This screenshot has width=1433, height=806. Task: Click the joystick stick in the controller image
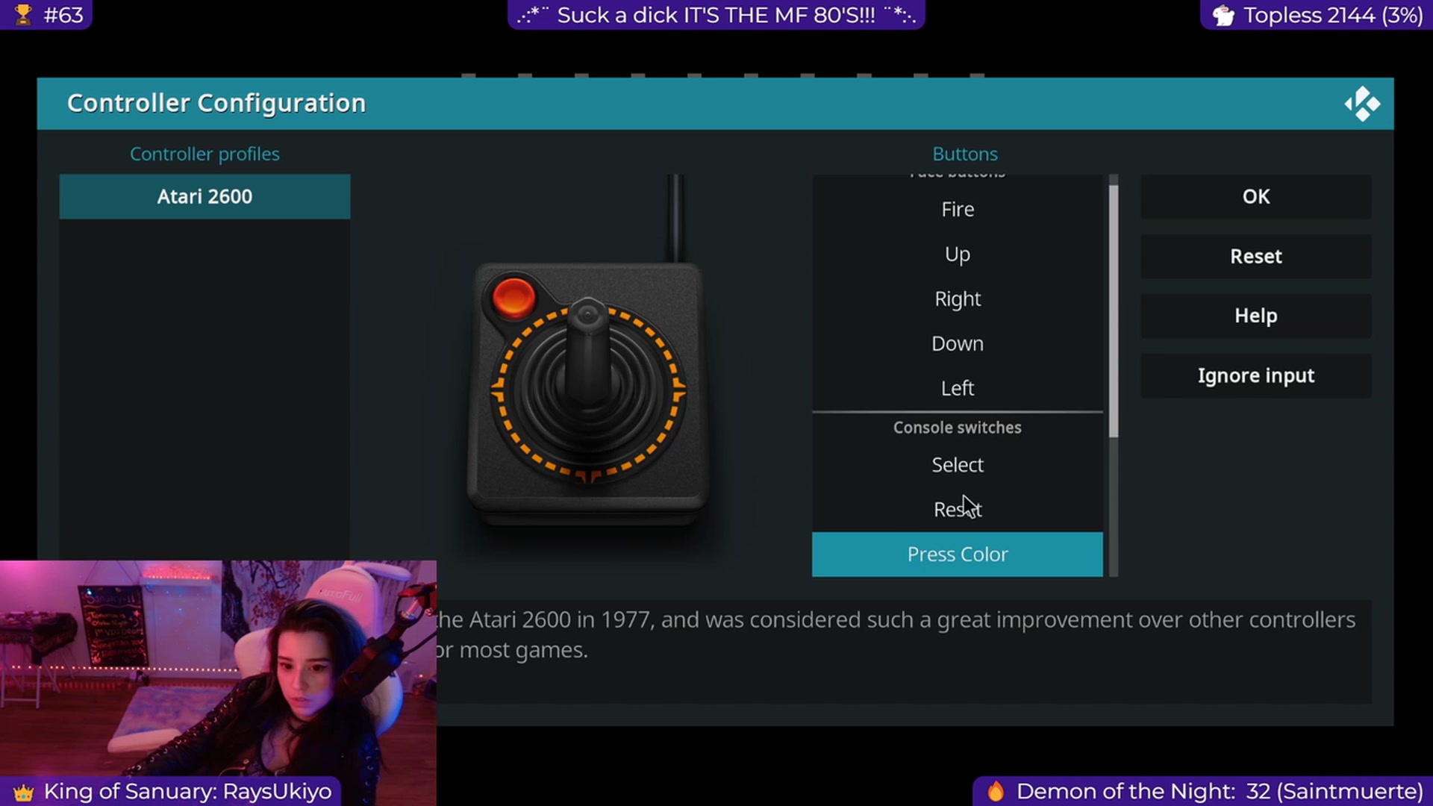pos(587,351)
